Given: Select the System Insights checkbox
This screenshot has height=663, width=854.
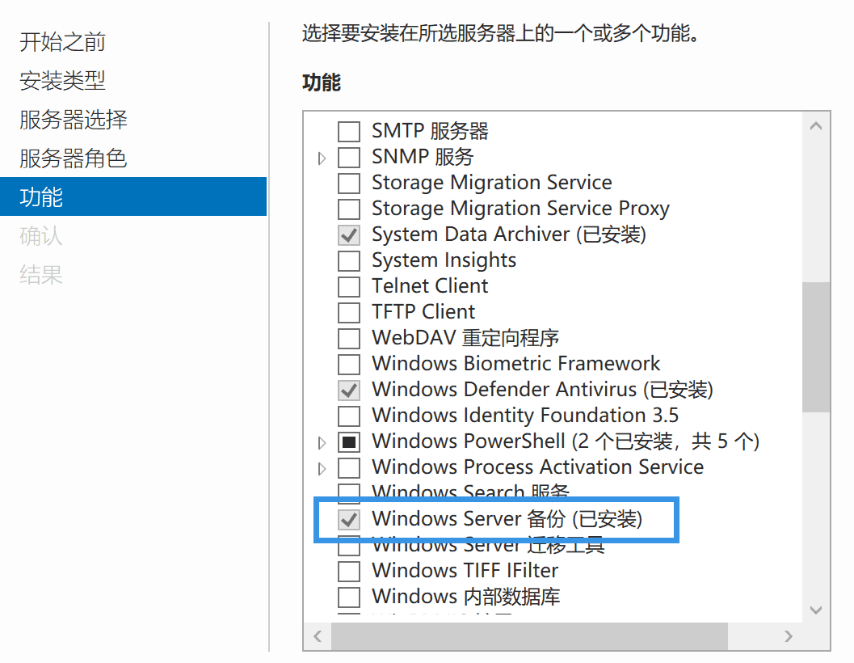Looking at the screenshot, I should click(x=348, y=260).
